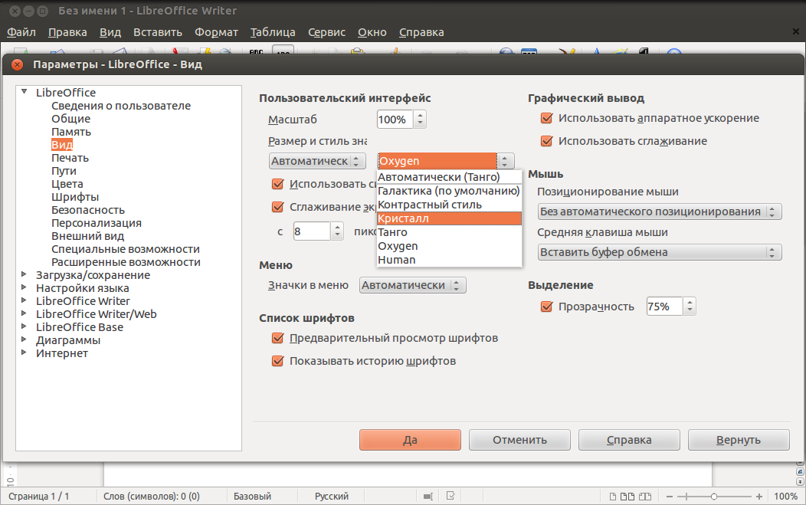Open the Вставить menu
Image resolution: width=806 pixels, height=505 pixels.
[x=158, y=32]
